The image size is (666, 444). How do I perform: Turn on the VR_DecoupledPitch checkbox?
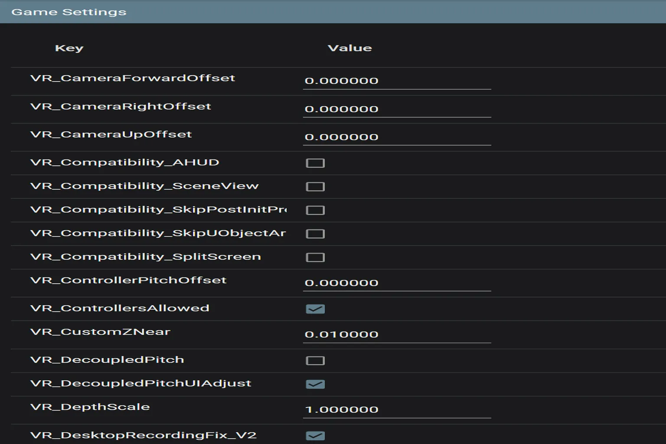(x=315, y=361)
